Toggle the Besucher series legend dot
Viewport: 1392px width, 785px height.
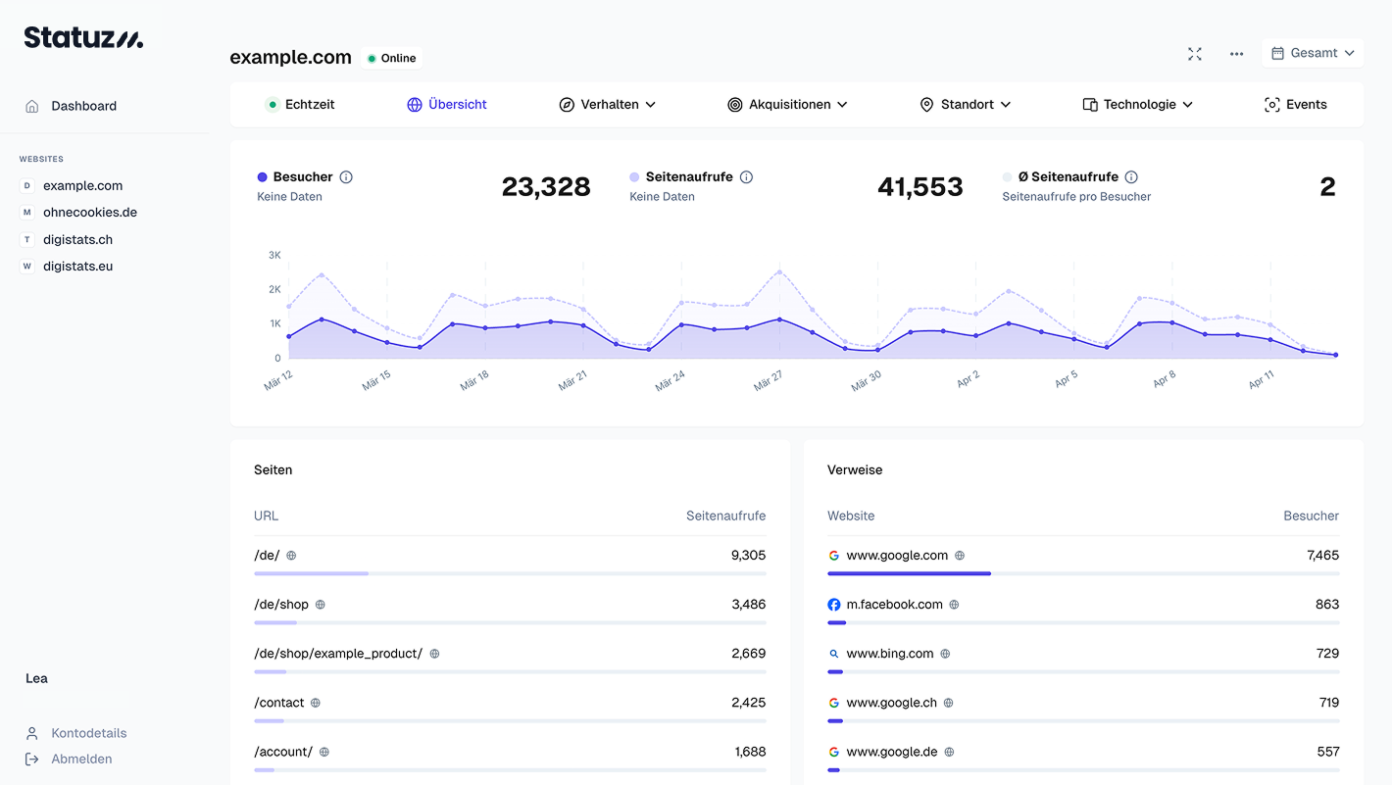262,177
